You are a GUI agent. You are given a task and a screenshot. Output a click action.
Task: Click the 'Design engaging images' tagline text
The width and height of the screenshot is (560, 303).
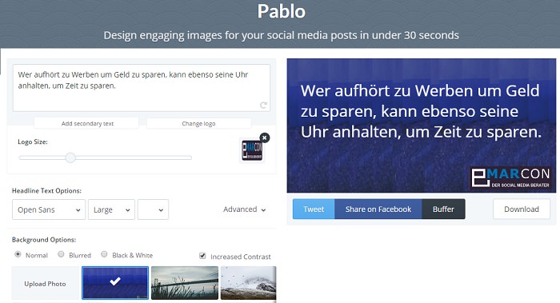click(281, 35)
